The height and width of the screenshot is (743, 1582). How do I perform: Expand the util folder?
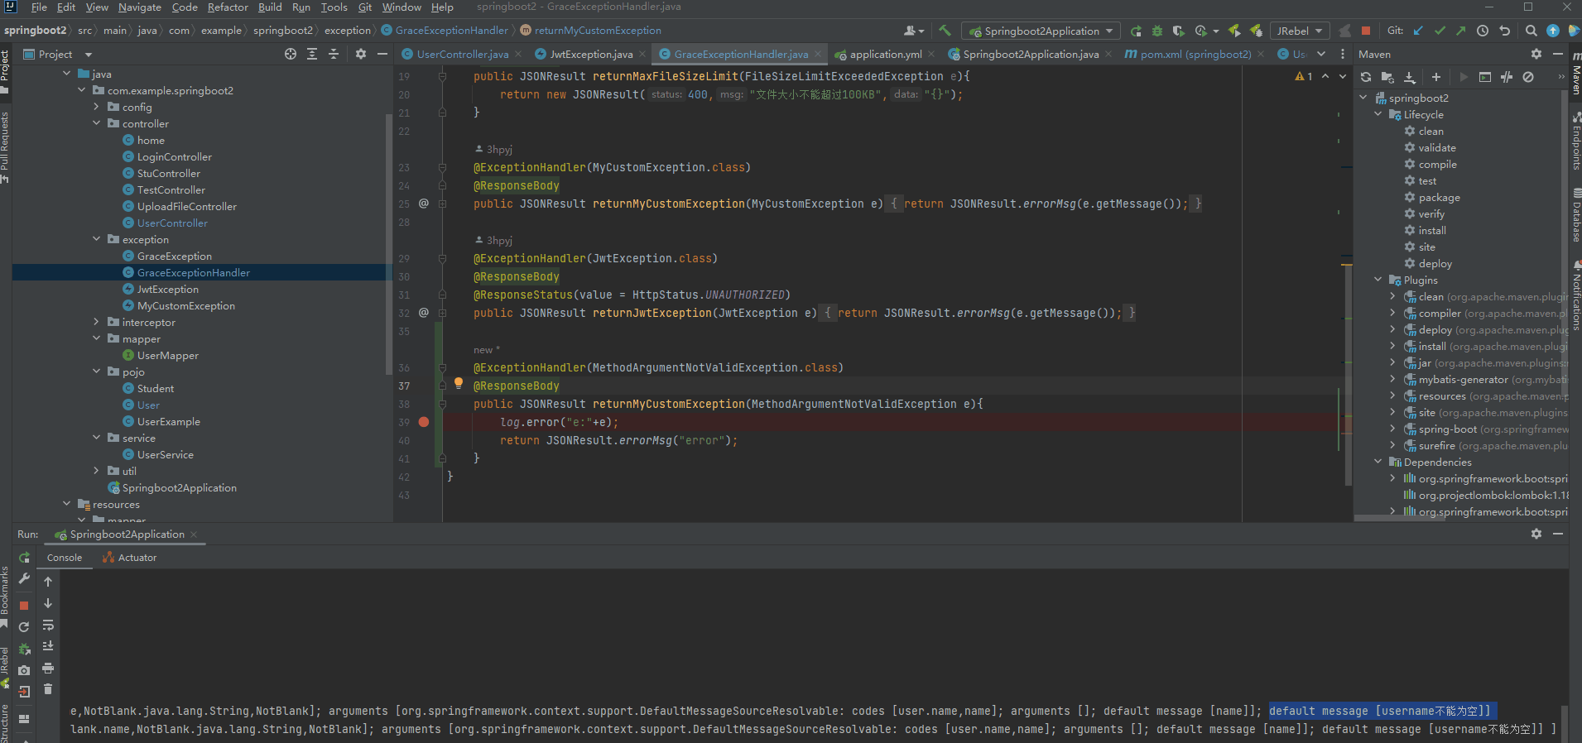tap(96, 471)
